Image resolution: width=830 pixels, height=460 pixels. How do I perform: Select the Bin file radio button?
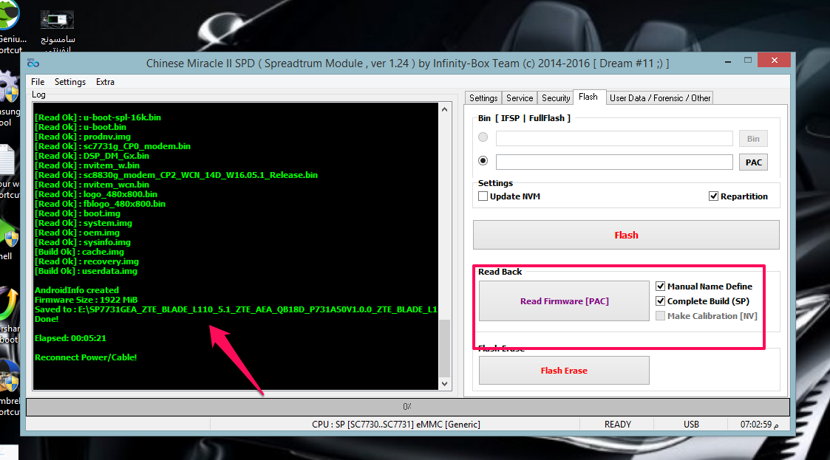483,137
